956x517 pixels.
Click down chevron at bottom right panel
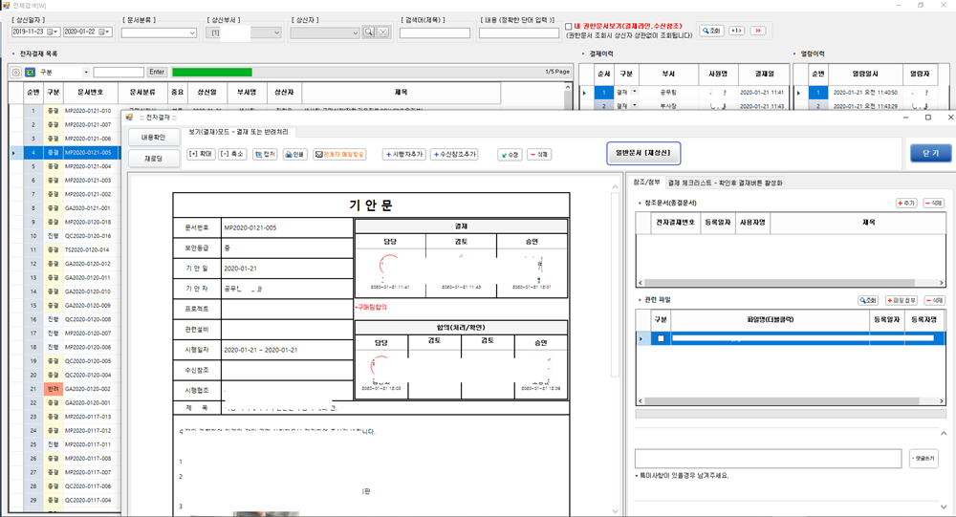pos(944,507)
